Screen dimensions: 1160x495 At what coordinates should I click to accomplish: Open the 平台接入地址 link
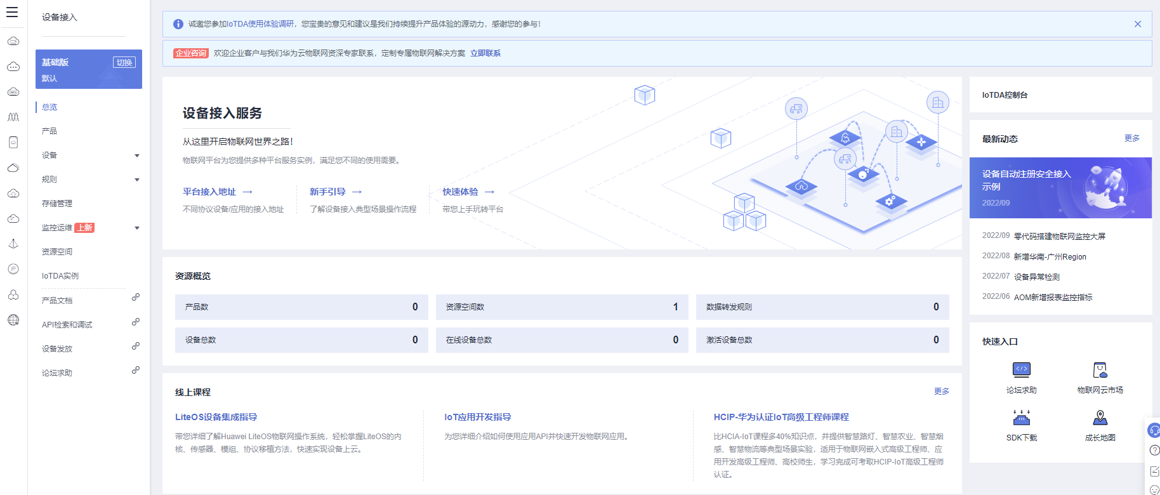[x=209, y=192]
